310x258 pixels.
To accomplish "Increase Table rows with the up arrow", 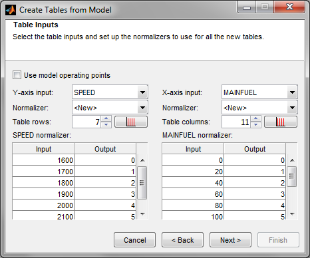I will click(106, 118).
